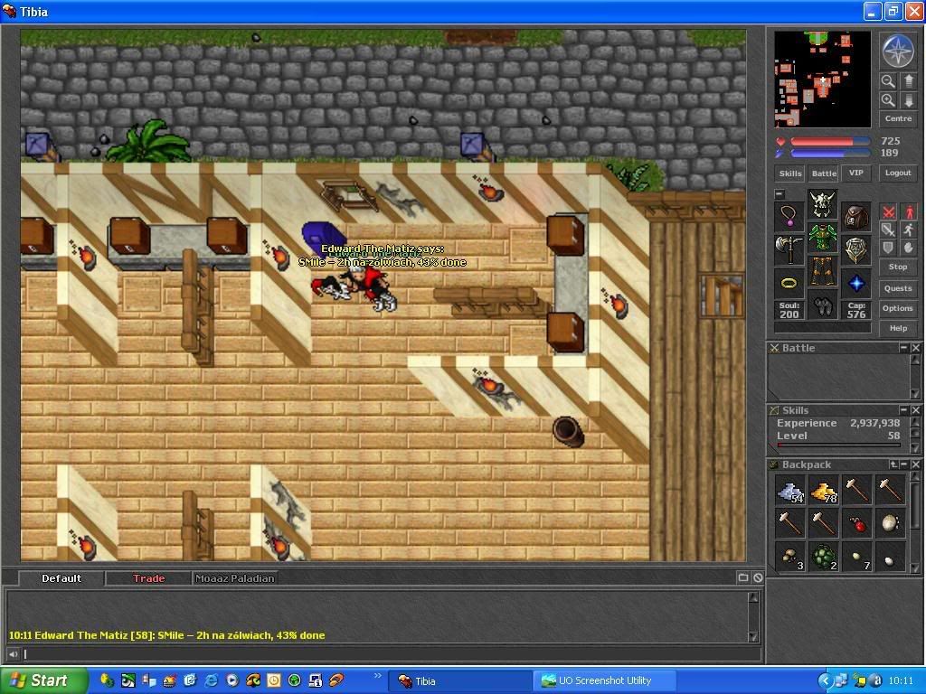Zoom in the minimap with plus magnifier
926x694 pixels.
point(888,100)
